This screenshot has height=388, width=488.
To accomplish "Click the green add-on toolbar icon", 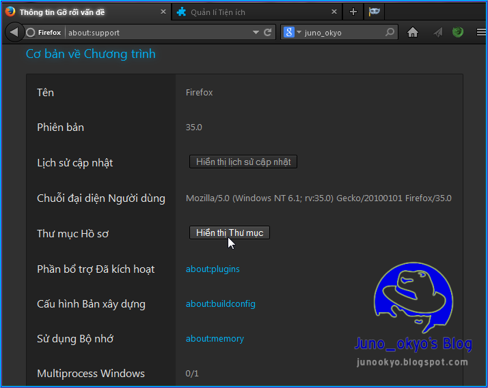I will click(x=458, y=32).
